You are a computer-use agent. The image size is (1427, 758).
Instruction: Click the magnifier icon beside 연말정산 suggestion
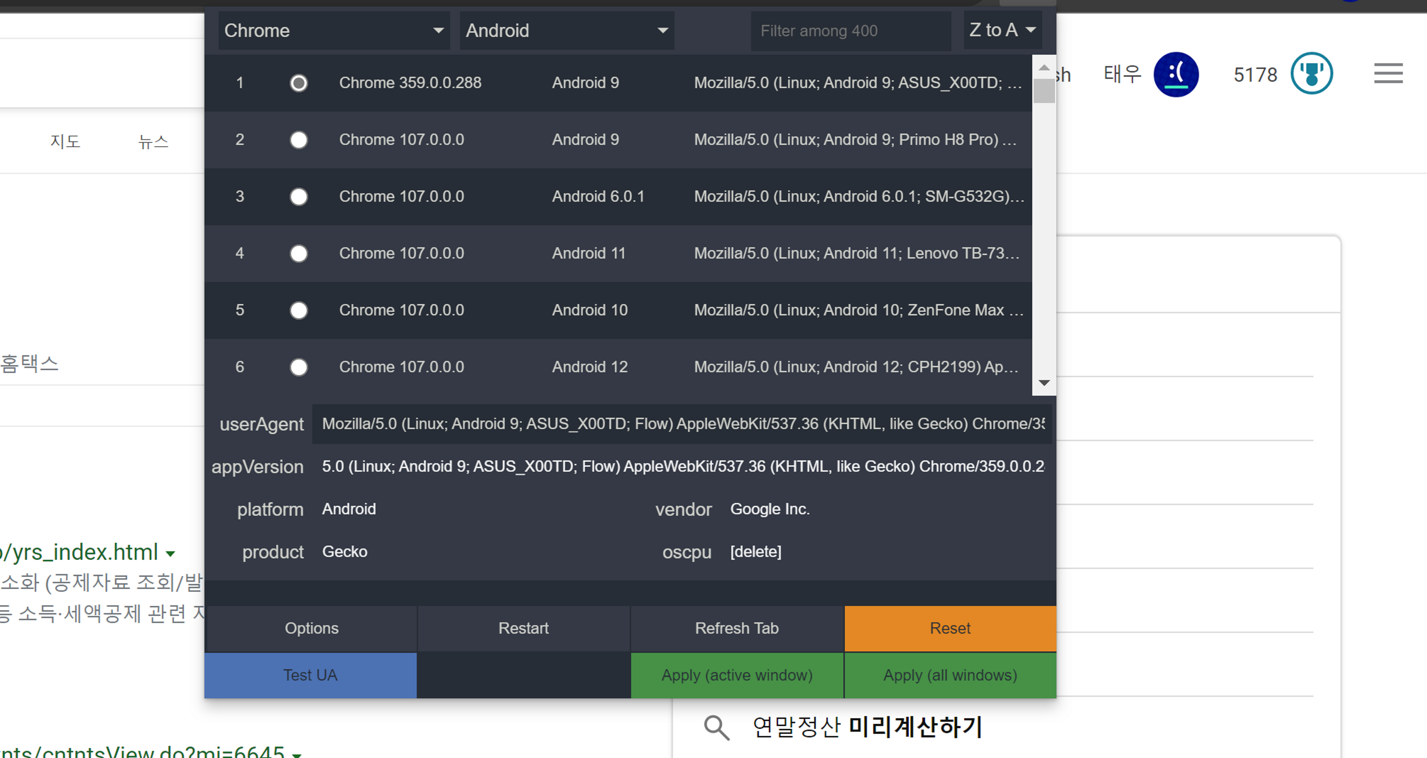[x=716, y=727]
